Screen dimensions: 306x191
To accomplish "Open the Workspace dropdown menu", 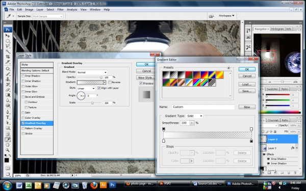I will pyautogui.click(x=226, y=16).
